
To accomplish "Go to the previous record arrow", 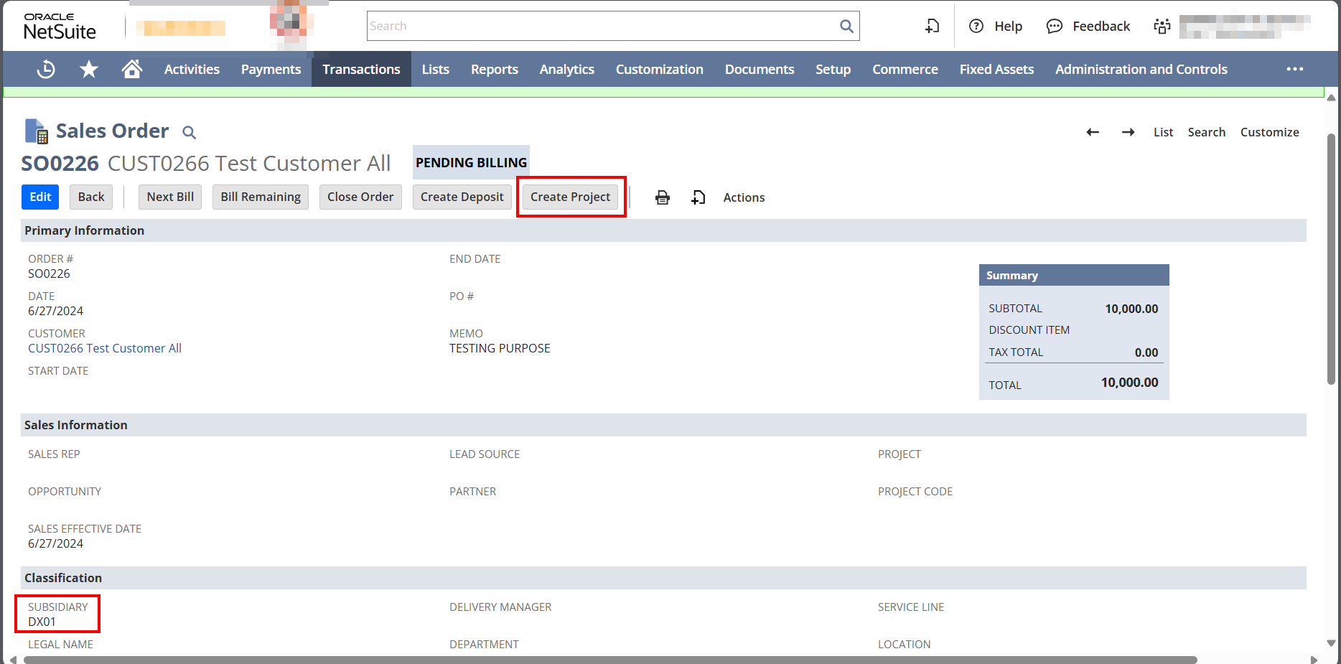I will click(1093, 132).
